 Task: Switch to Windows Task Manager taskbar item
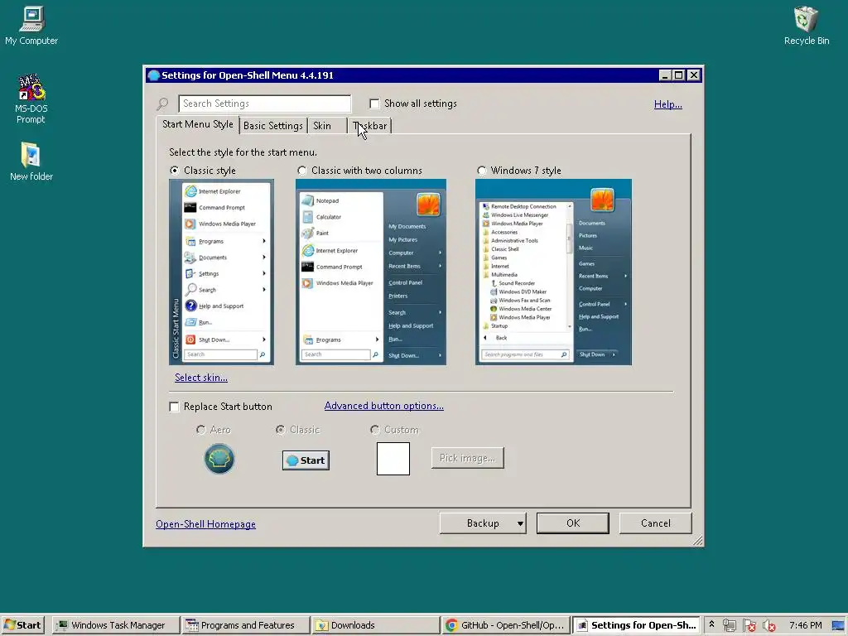click(116, 625)
